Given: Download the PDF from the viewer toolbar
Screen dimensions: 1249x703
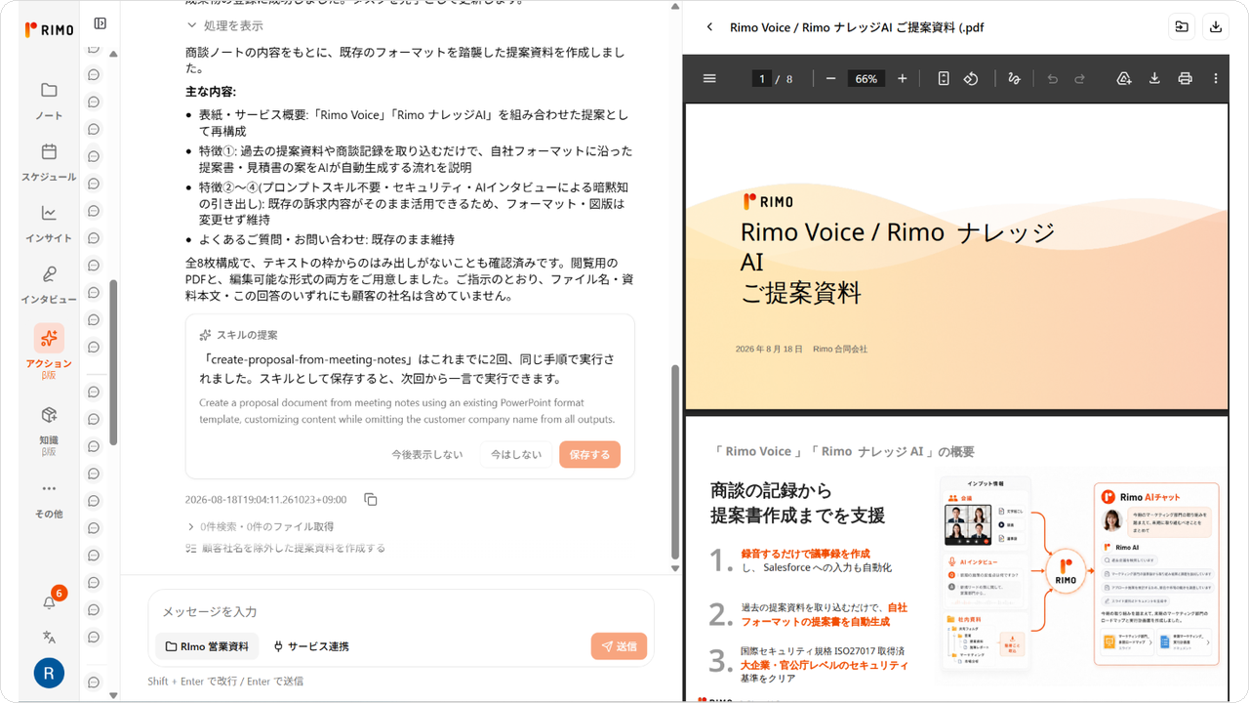Looking at the screenshot, I should (x=1154, y=78).
